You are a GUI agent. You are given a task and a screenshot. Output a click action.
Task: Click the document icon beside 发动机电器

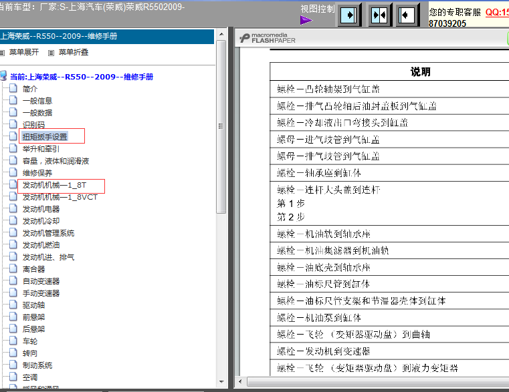point(13,208)
